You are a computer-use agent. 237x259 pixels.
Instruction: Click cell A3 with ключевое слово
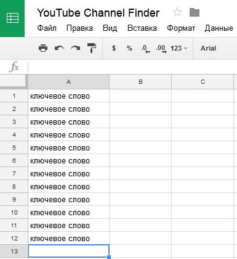click(68, 121)
